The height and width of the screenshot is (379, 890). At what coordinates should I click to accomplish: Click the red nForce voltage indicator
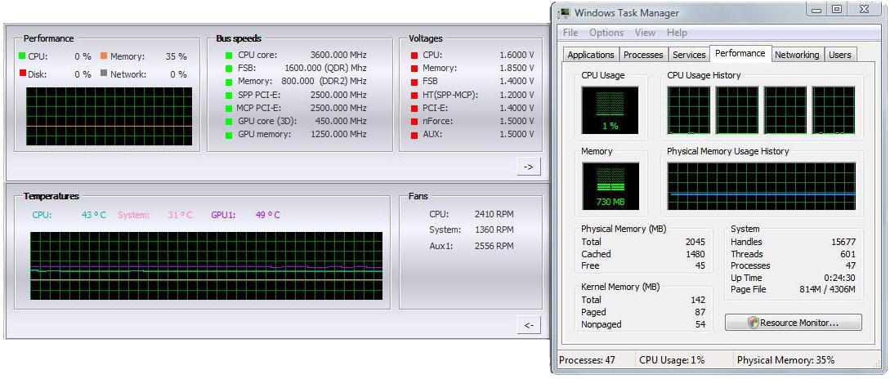[414, 122]
